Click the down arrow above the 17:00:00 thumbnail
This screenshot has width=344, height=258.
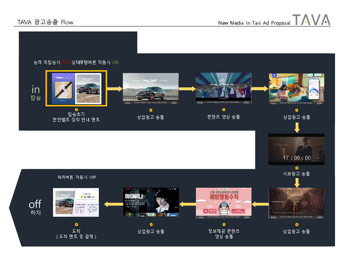297,127
